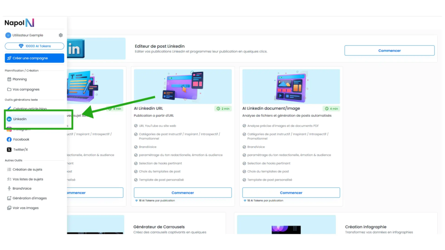Click the "AI Linkedin document/image" card title
The width and height of the screenshot is (445, 250).
point(271,108)
